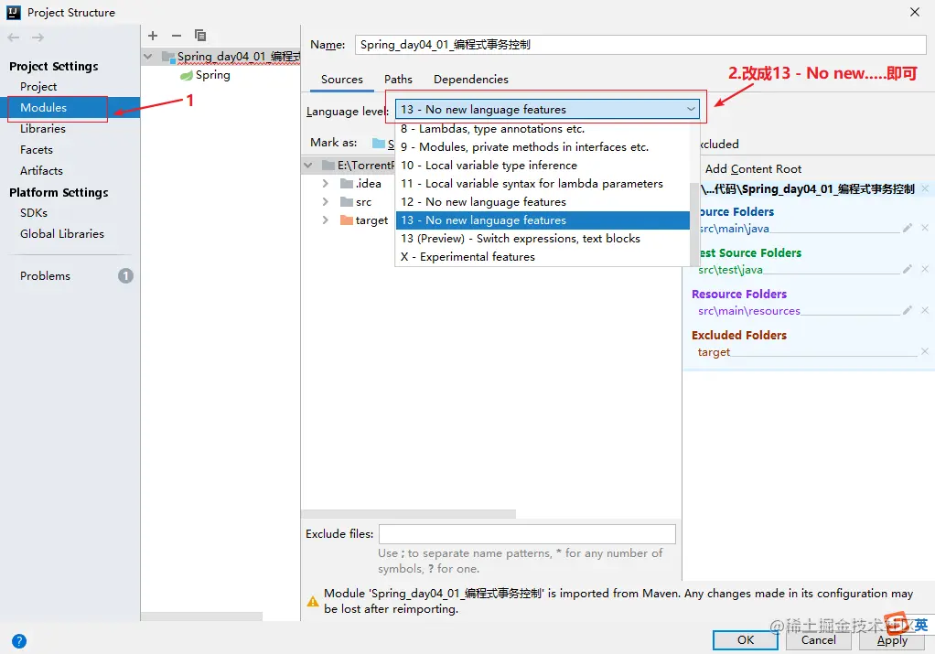Screen dimensions: 935x654
Task: Open Libraries settings
Action: click(42, 129)
